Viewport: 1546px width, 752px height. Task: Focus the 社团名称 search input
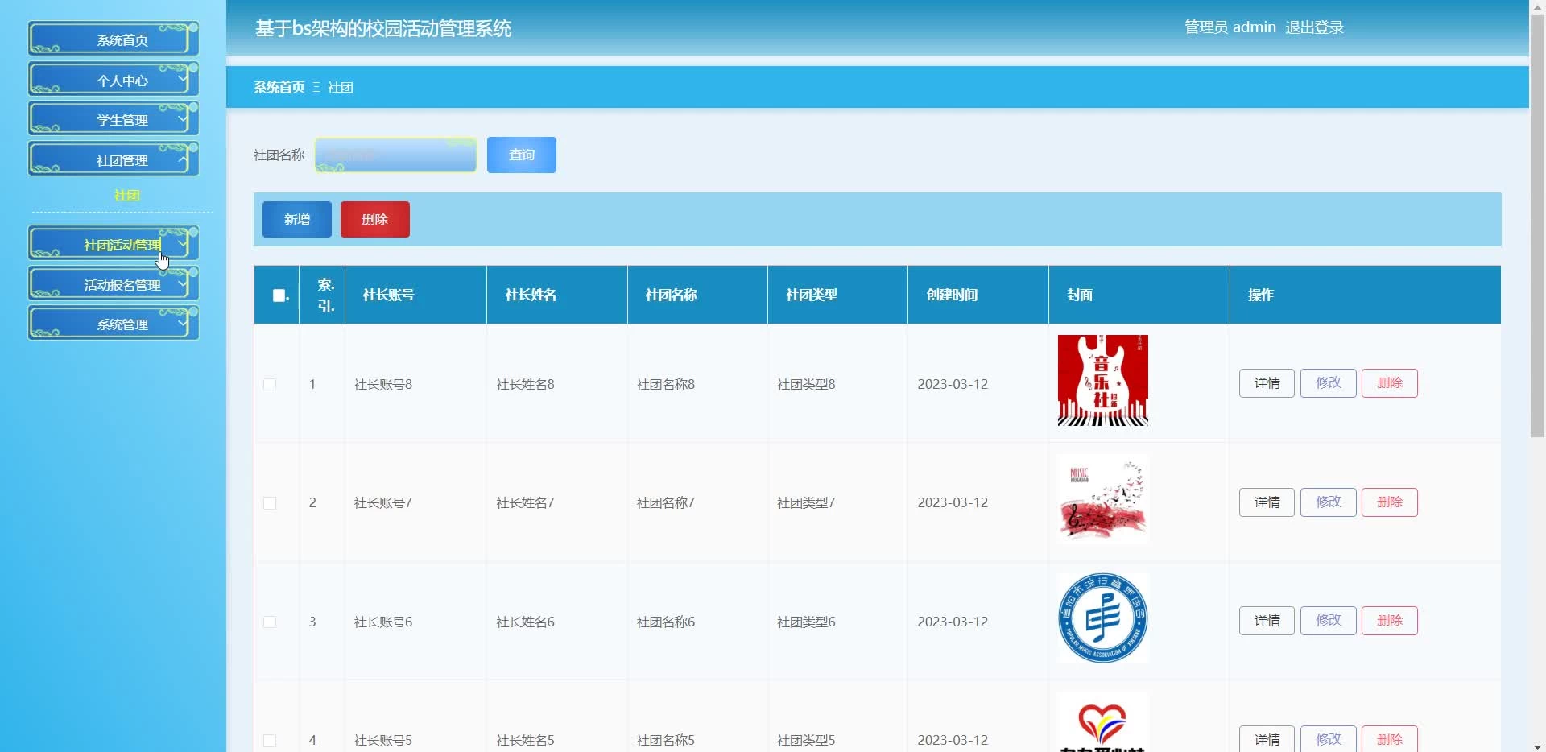point(395,155)
